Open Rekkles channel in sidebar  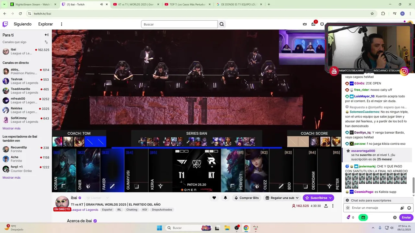[x=26, y=110]
